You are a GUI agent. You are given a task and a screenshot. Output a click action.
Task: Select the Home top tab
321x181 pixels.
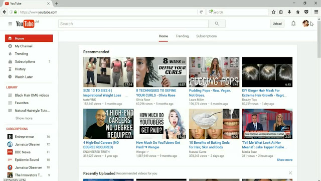[164, 36]
